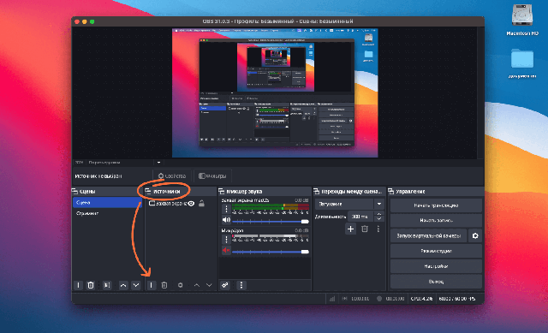Toggle visibility eye of the Захват экрана source
This screenshot has height=333, width=548.
[191, 204]
